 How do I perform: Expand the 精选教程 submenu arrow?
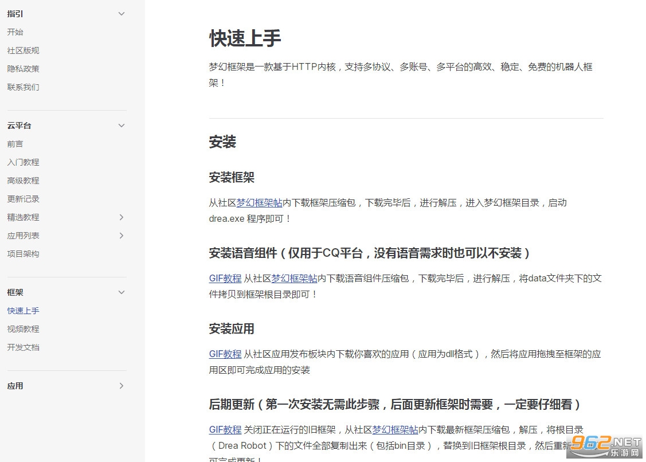pos(121,217)
